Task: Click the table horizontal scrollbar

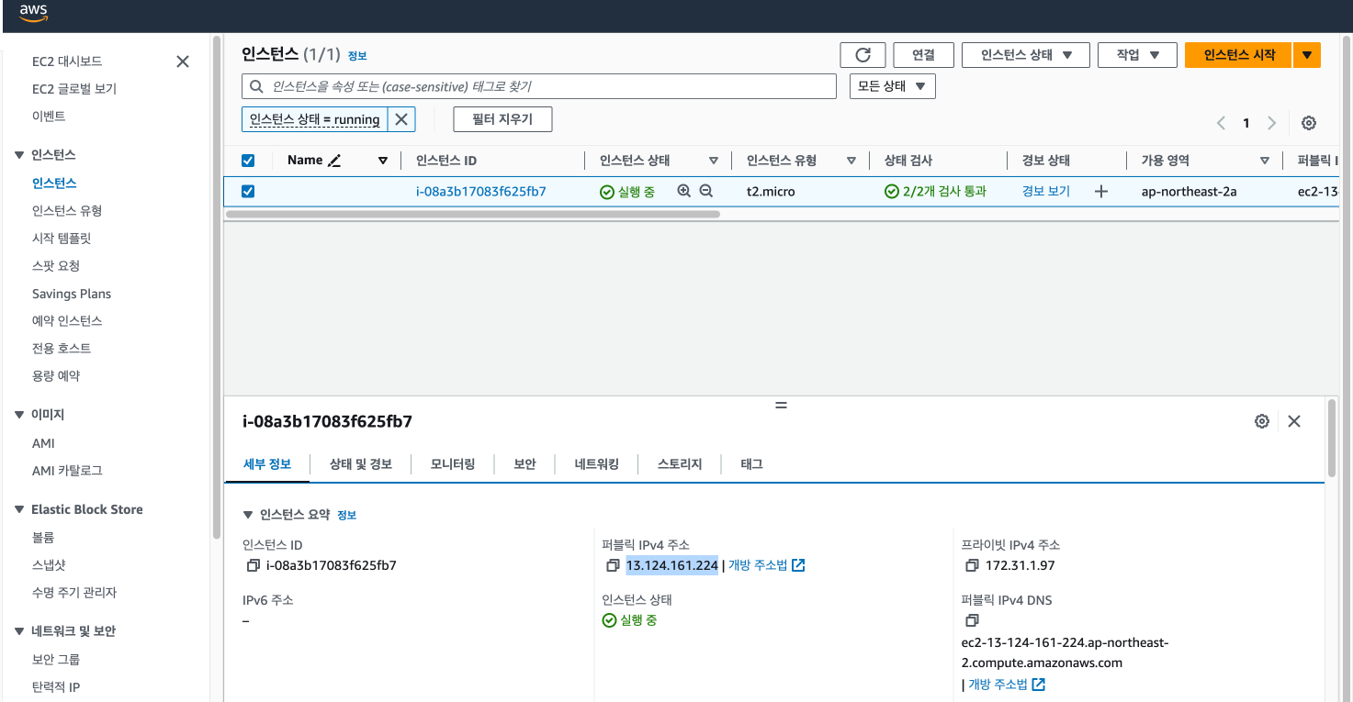Action: 472,214
